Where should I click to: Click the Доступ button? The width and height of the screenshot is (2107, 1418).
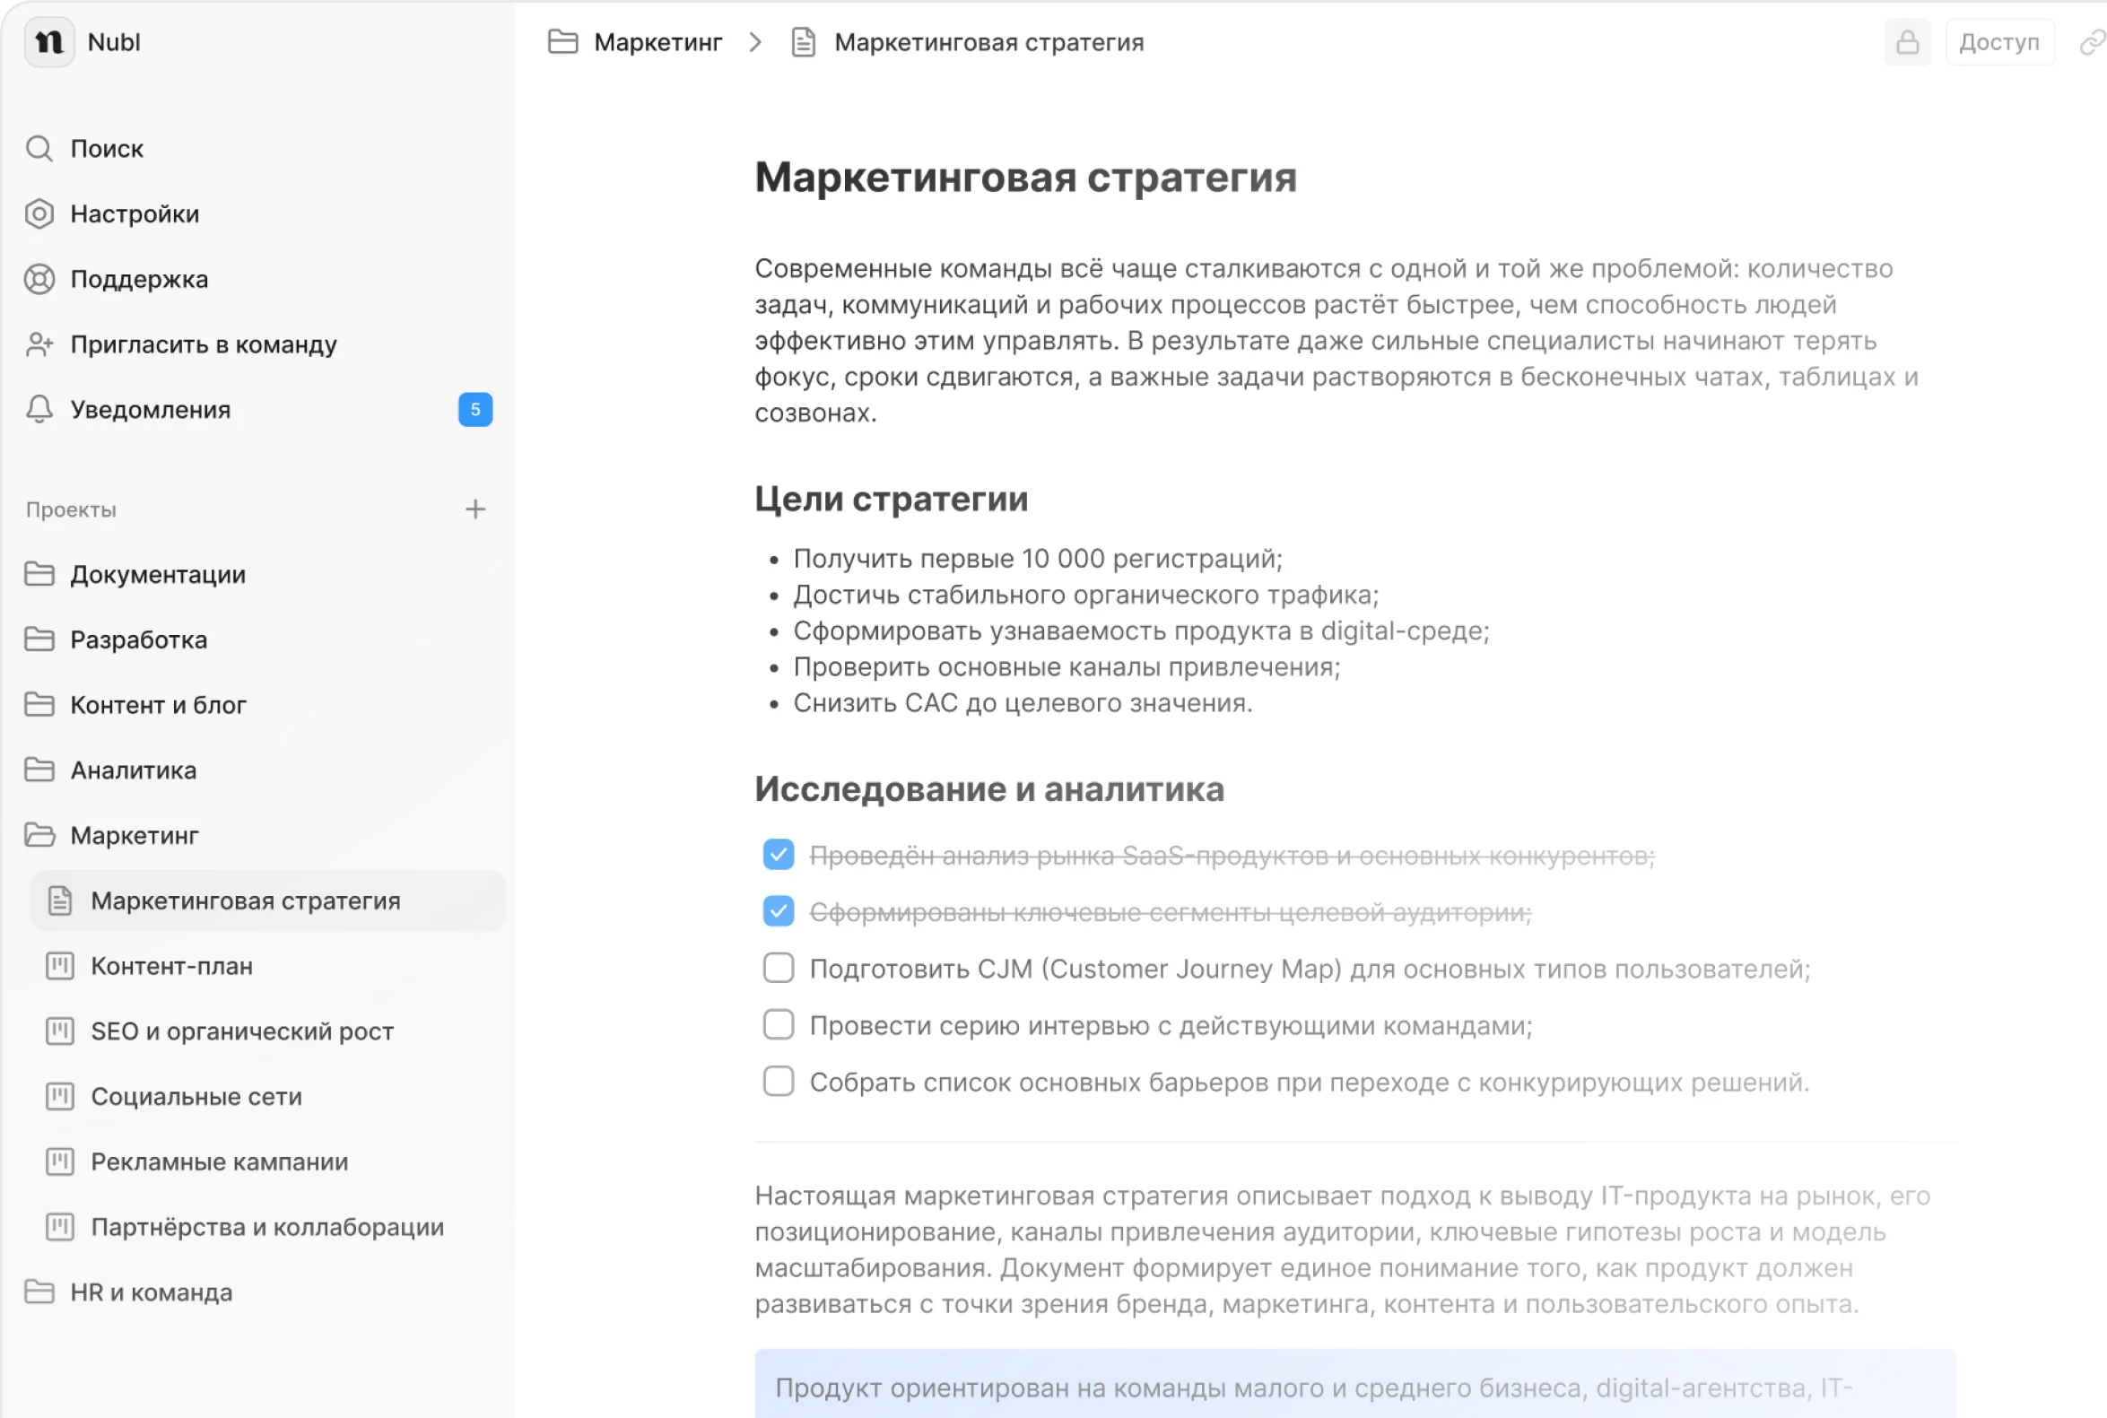point(1999,42)
